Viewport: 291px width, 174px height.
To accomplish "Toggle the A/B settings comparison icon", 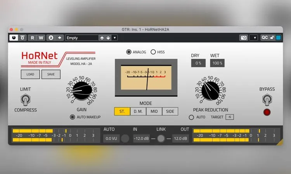I will tap(51, 38).
